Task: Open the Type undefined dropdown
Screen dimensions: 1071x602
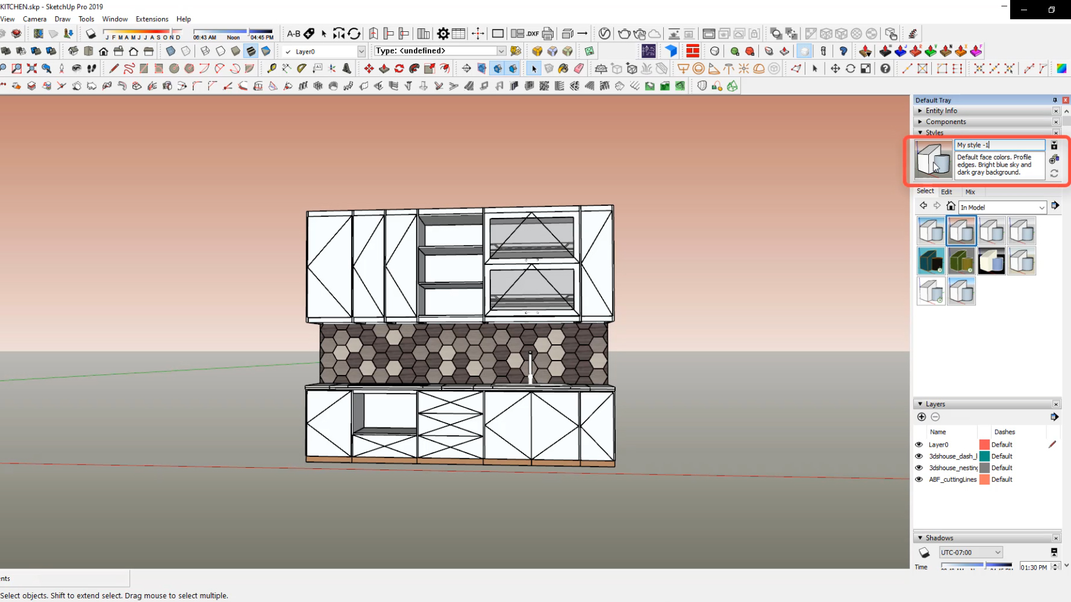Action: click(x=501, y=51)
